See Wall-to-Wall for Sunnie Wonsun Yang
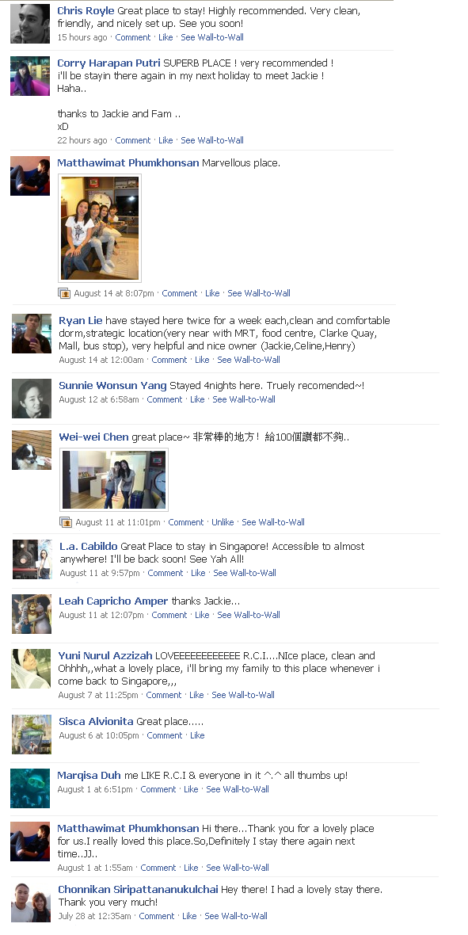Screen dimensions: 468x935 [244, 400]
